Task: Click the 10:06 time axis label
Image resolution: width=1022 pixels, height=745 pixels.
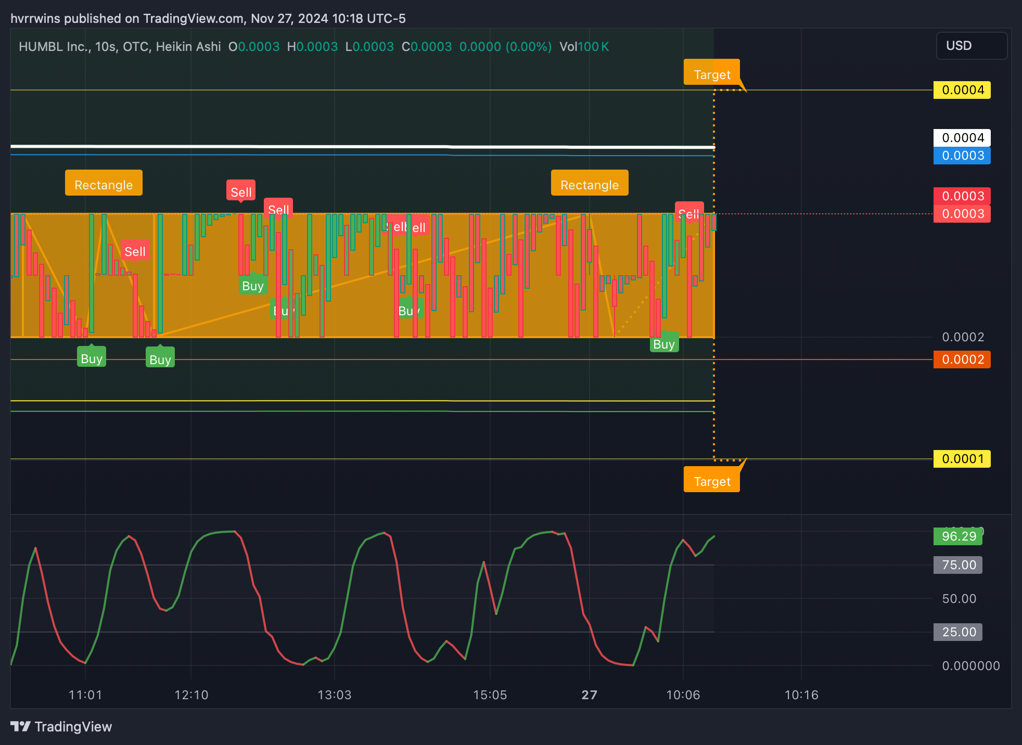Action: [683, 695]
